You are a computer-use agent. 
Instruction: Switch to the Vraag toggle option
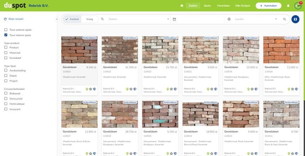pos(90,19)
